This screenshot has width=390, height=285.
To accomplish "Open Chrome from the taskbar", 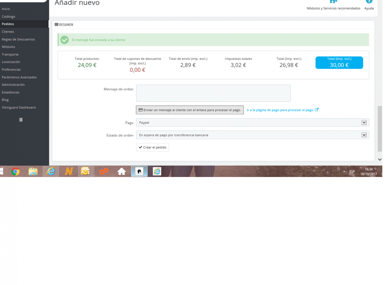I will tap(15, 171).
